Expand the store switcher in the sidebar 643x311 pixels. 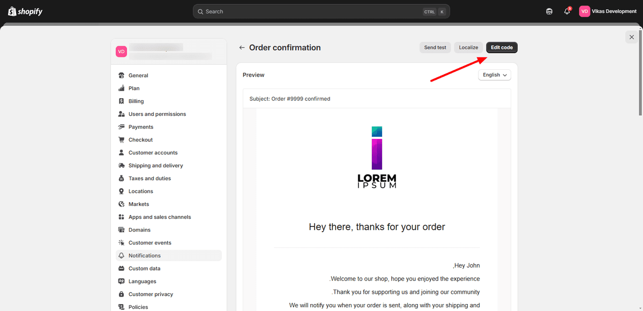coord(169,51)
